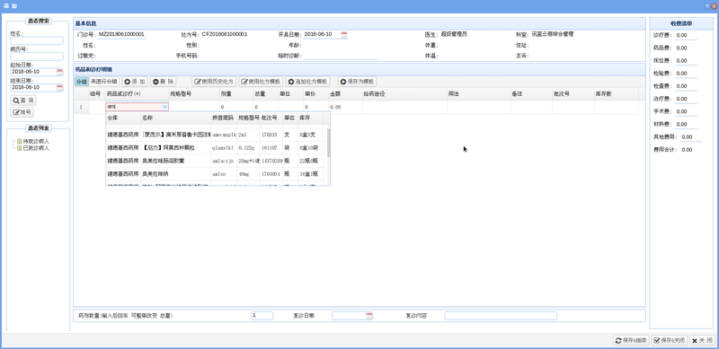Click the 结束日期 date field
Image resolution: width=719 pixels, height=349 pixels.
(x=33, y=88)
